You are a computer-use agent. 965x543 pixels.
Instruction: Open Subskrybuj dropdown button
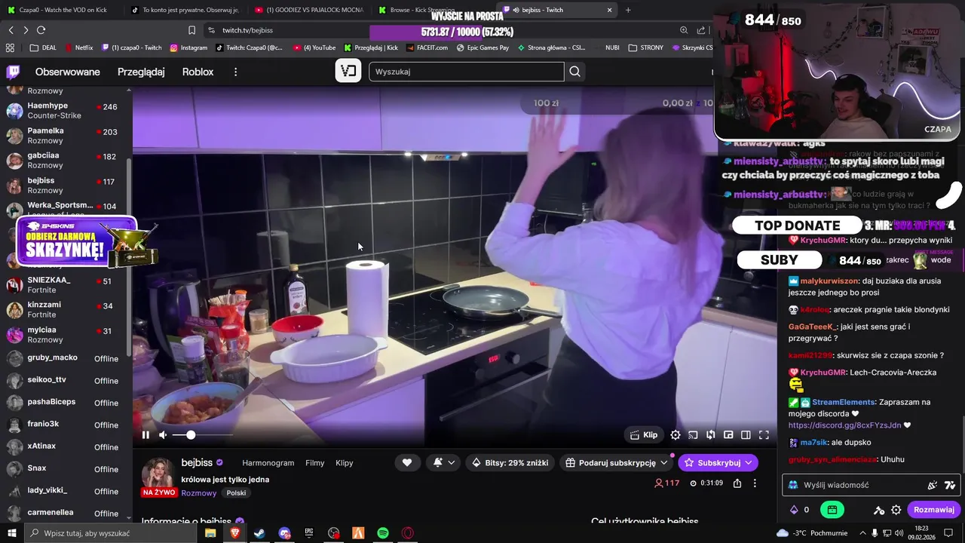pyautogui.click(x=718, y=462)
